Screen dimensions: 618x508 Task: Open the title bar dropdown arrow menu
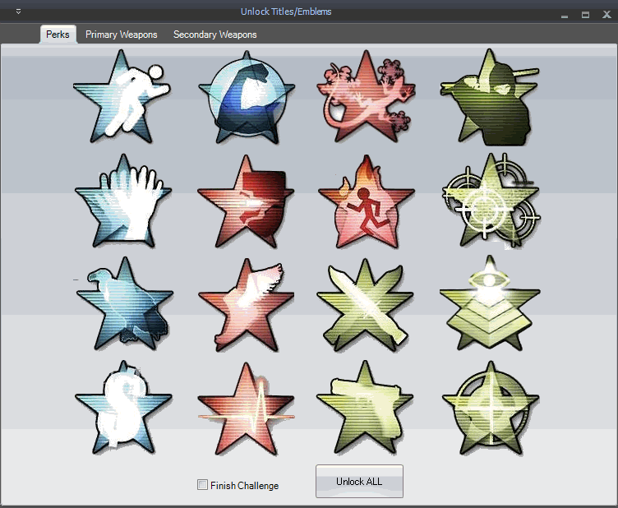(18, 12)
